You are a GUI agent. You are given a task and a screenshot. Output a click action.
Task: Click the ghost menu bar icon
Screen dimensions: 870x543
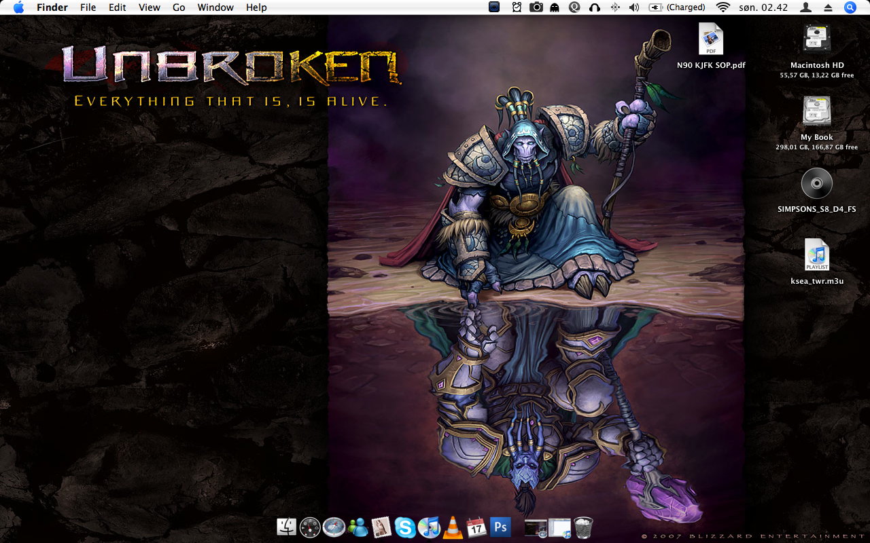click(555, 7)
